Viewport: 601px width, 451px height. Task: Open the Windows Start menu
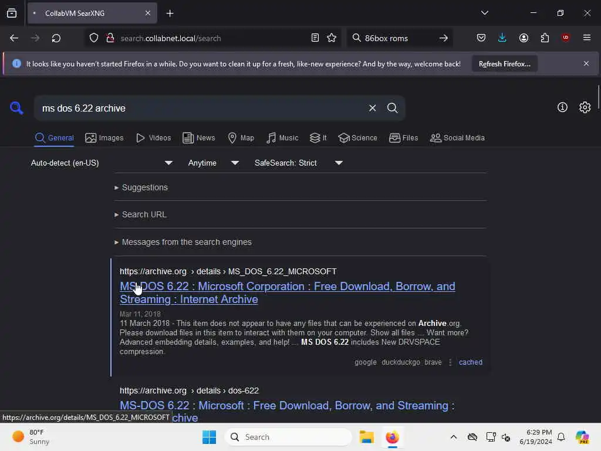pos(210,437)
